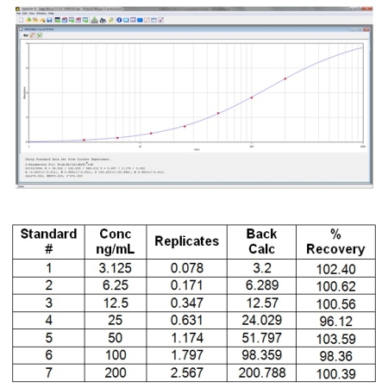Click the 'Back Calc' column header
Image resolution: width=388 pixels, height=388 pixels.
[x=261, y=241]
